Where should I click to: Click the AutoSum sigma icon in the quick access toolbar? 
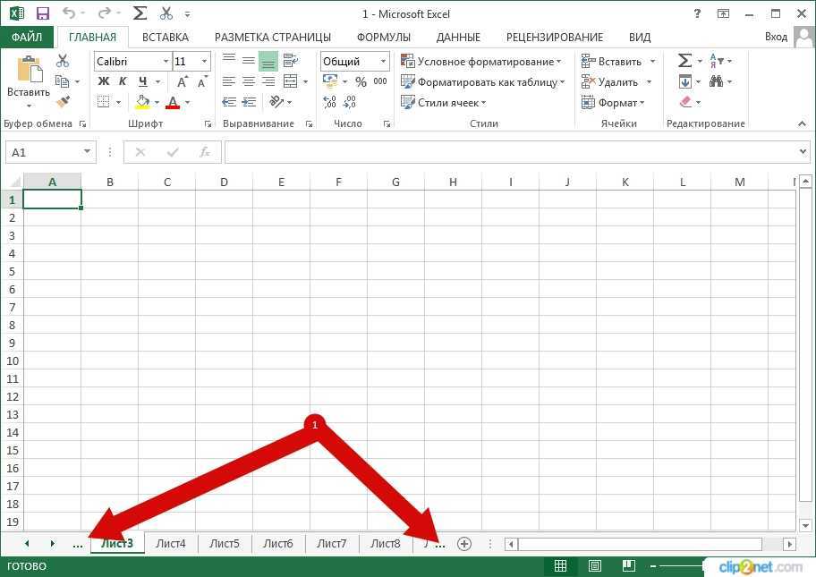point(140,13)
